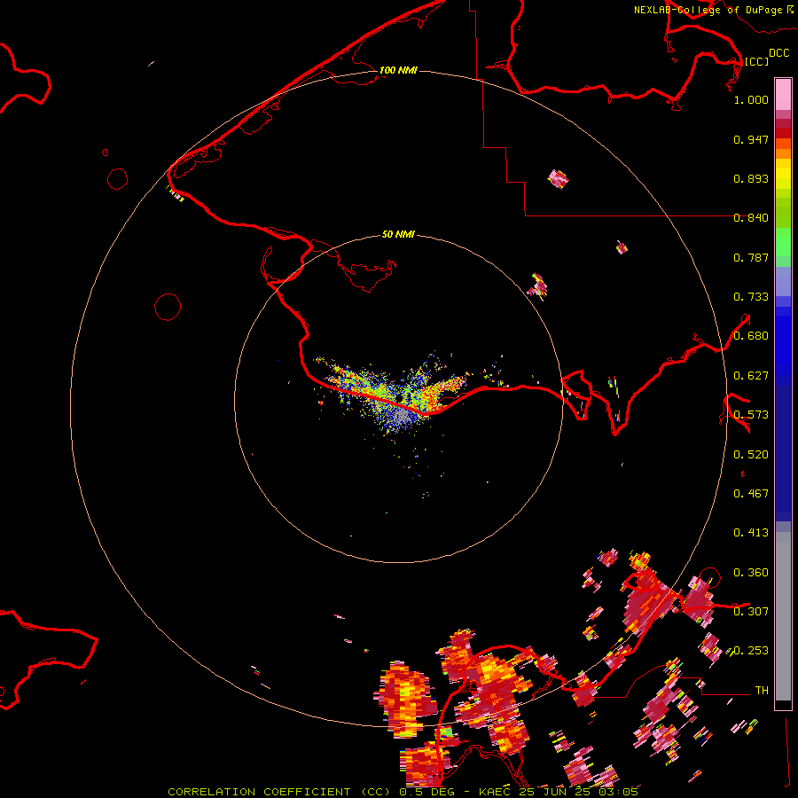Select the 0.840 scale value
The width and height of the screenshot is (798, 798).
click(751, 218)
